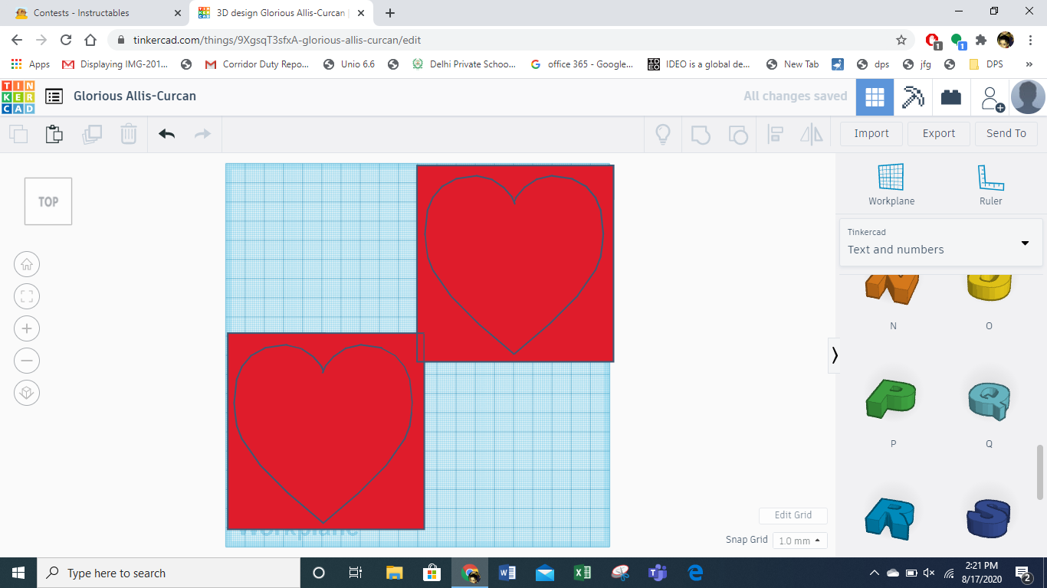Open the DPS bookmarks folder

click(x=986, y=64)
